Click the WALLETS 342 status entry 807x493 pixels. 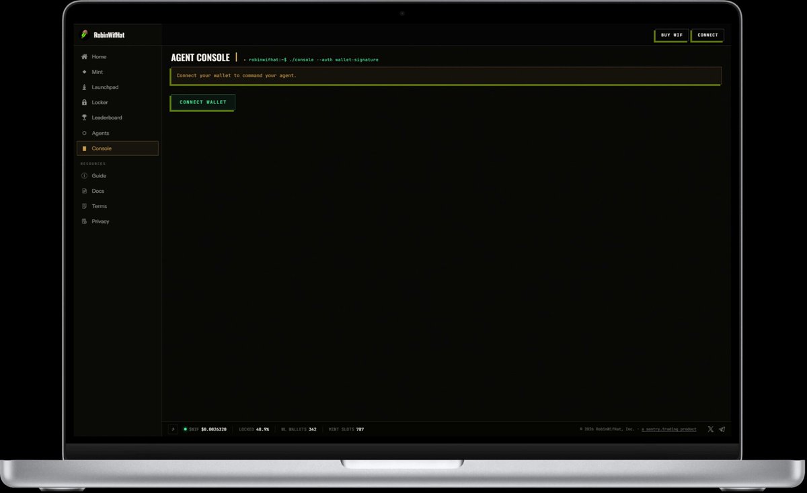coord(299,429)
